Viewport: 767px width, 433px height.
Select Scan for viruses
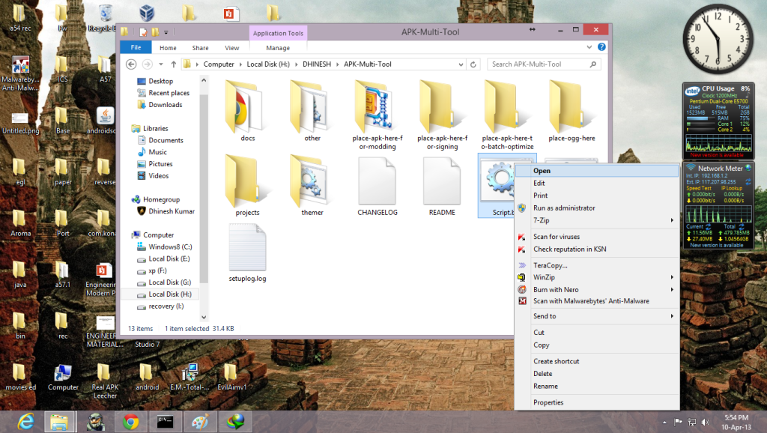(597, 236)
